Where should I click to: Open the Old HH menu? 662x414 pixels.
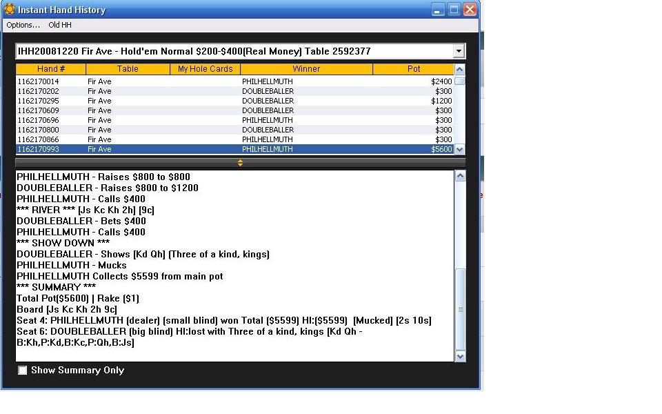(x=60, y=25)
